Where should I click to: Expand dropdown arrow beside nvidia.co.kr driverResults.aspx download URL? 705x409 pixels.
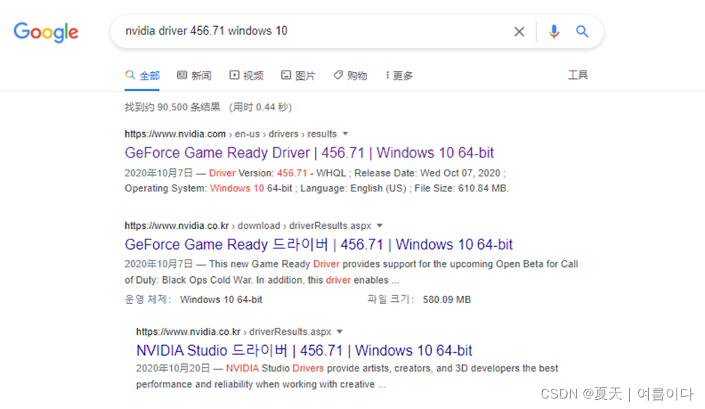[379, 225]
